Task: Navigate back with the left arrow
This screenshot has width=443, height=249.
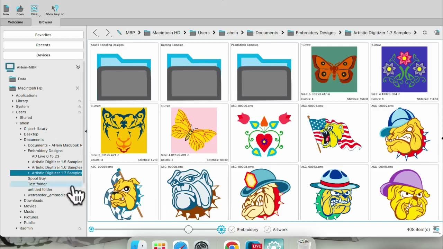Action: point(95,33)
